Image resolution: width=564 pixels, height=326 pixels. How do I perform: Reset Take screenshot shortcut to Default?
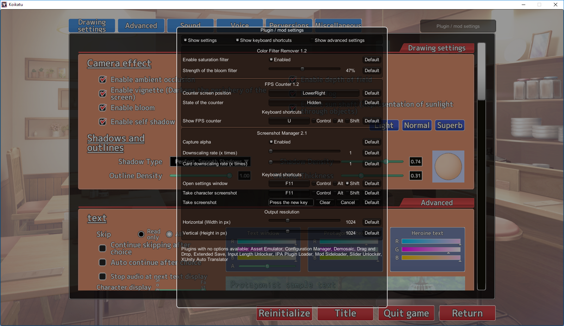tap(372, 203)
